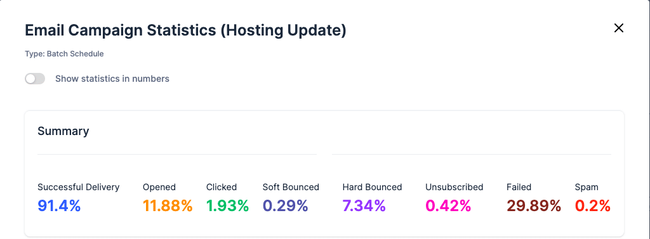Select the Spam 0.2% value

[x=592, y=205]
